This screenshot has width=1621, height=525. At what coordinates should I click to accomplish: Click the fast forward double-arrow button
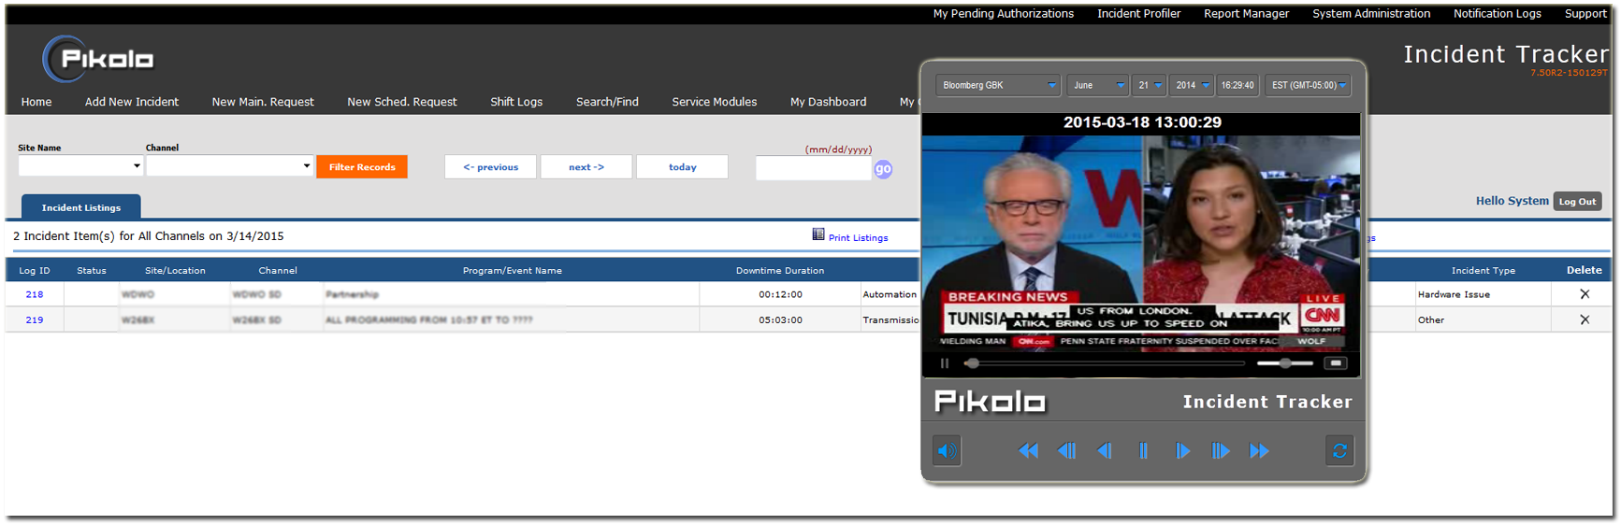(1259, 451)
